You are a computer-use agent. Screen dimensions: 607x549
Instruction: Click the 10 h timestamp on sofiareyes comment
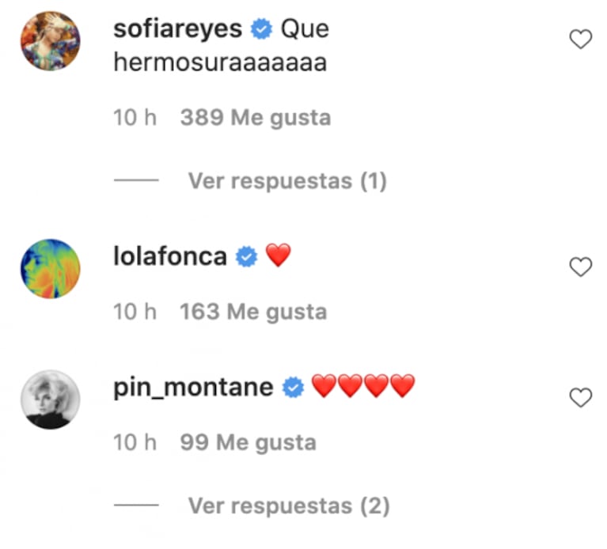tap(135, 118)
